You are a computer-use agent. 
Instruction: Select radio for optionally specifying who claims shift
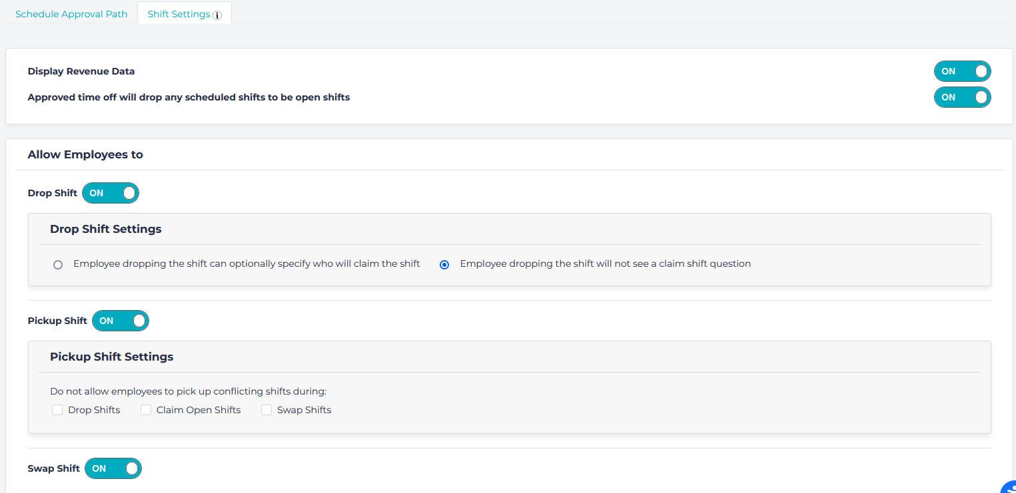pos(58,264)
